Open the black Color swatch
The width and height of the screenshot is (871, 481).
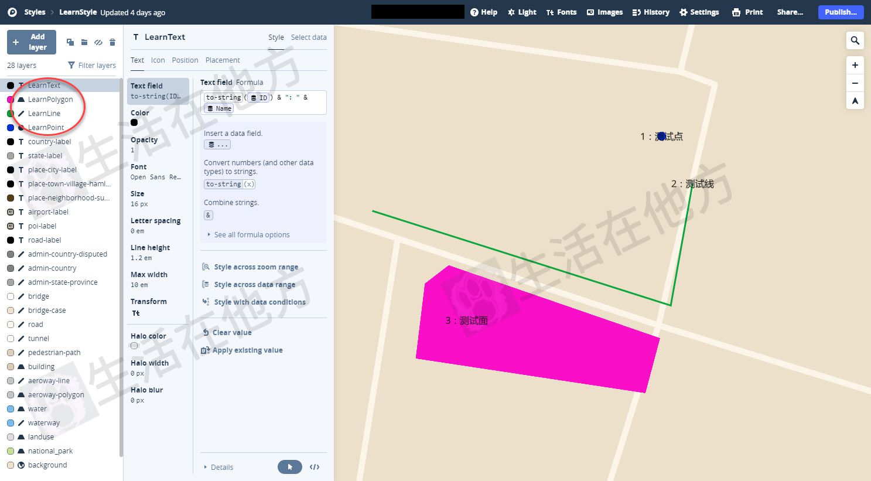click(134, 122)
